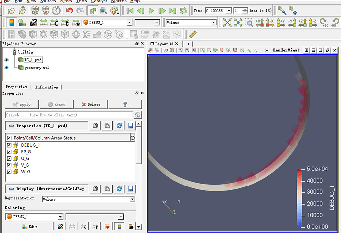Click advanced properties gear next to search
This screenshot has width=341, height=233.
(138, 115)
